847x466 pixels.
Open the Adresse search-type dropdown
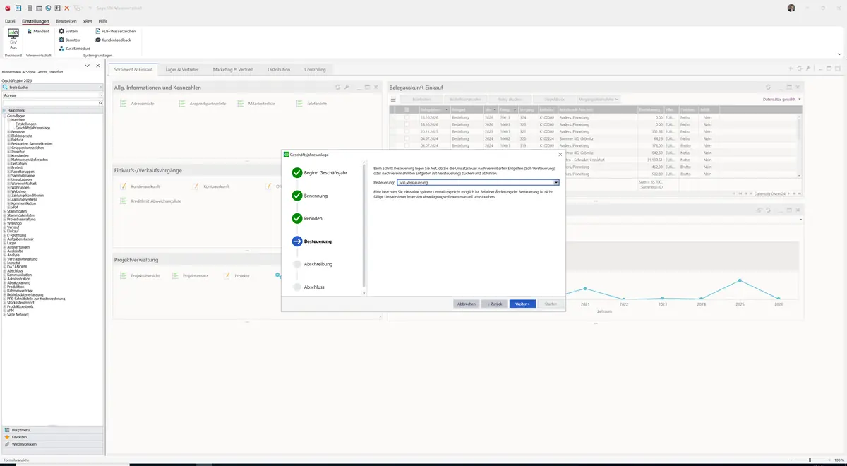[x=101, y=95]
